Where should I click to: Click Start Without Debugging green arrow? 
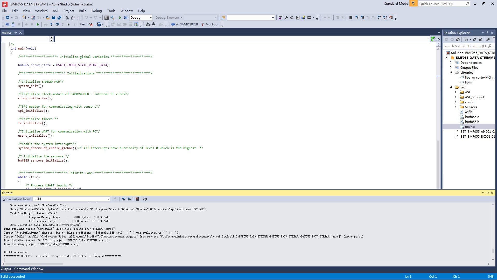[x=120, y=18]
